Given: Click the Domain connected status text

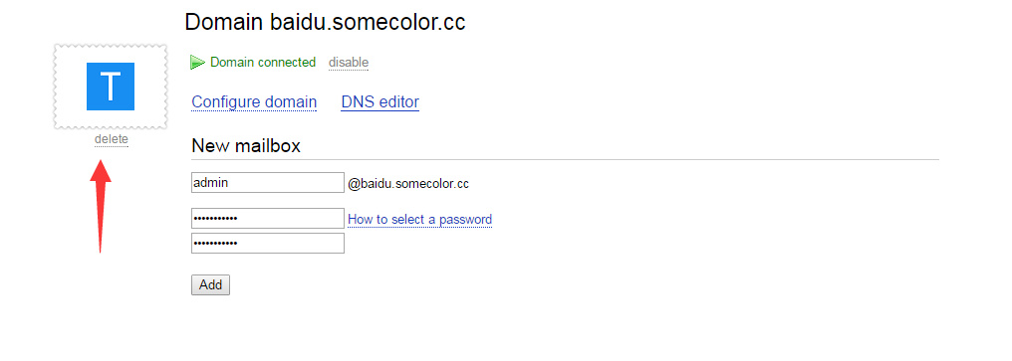Looking at the screenshot, I should coord(263,63).
